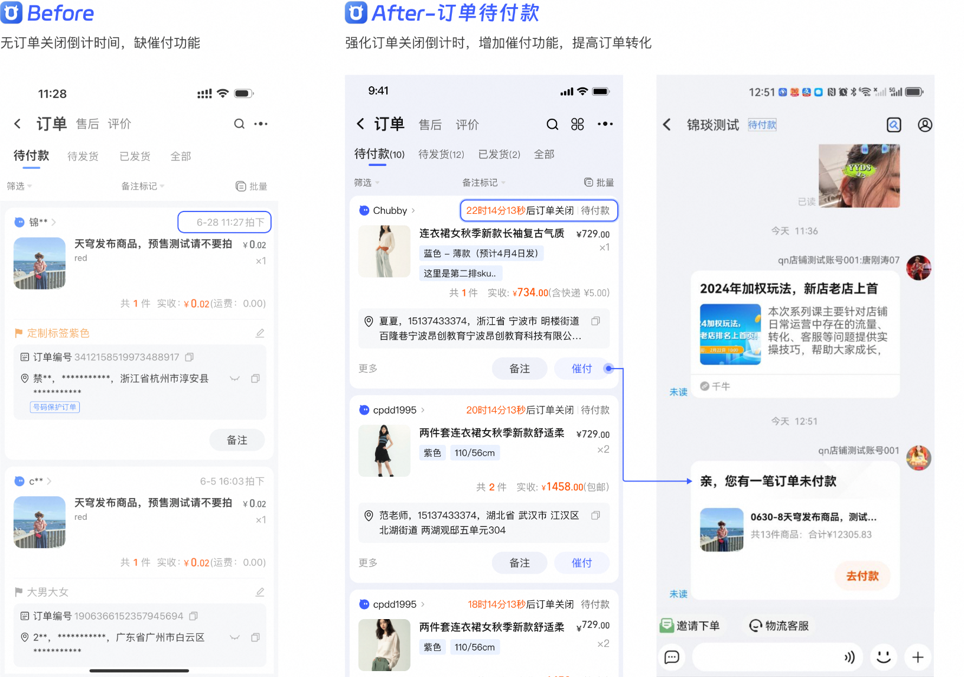This screenshot has height=677, width=964.
Task: Tap 待付款 status tag beside 锦琰测试
Action: (762, 125)
